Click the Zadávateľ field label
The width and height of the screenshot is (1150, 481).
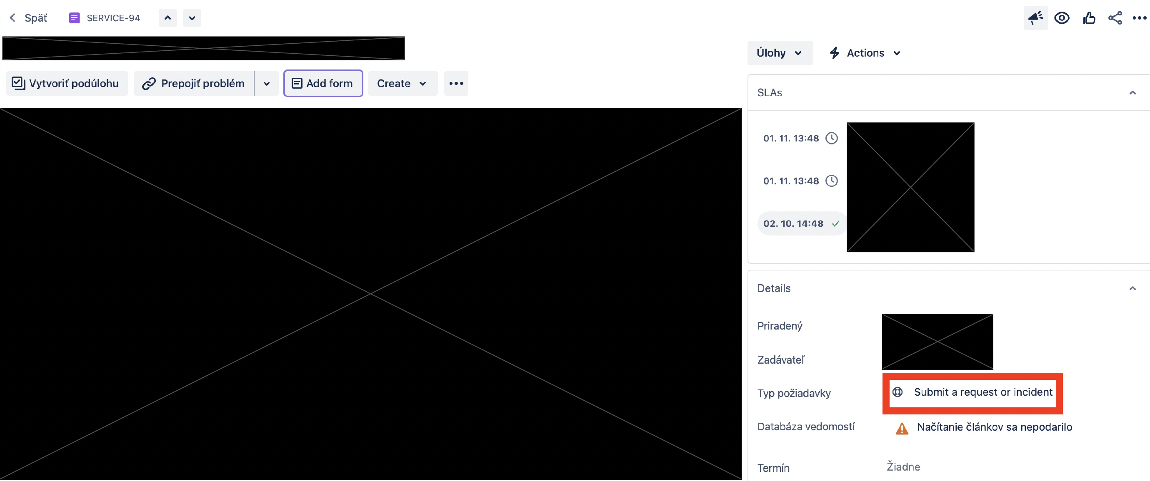[781, 360]
